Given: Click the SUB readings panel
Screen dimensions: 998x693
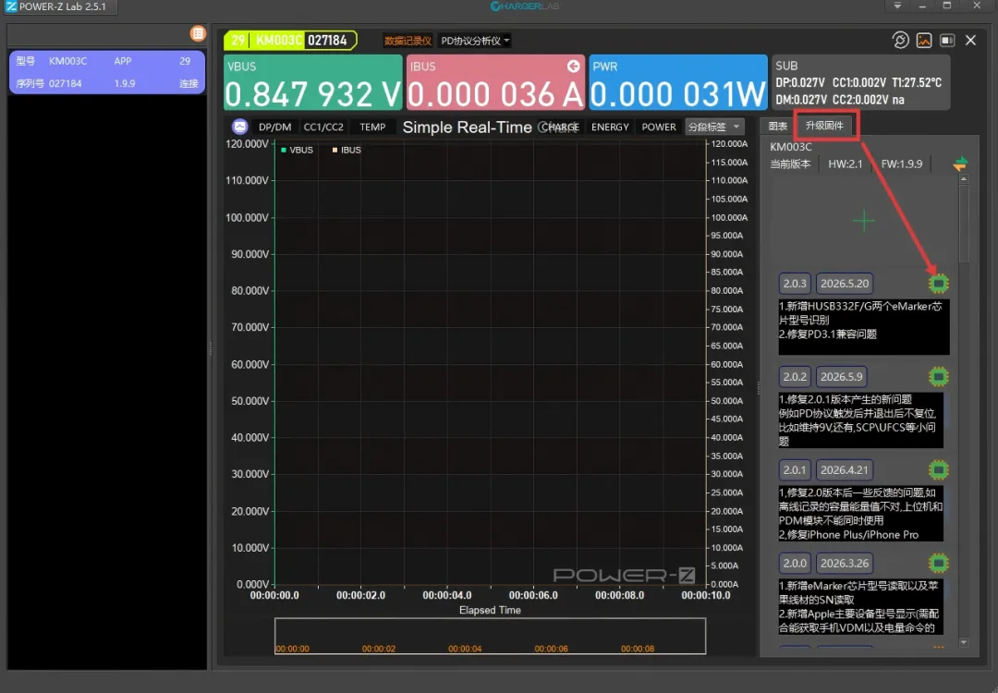Looking at the screenshot, I should click(860, 83).
